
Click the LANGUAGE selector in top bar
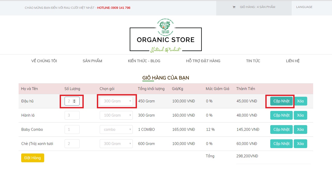click(x=304, y=7)
